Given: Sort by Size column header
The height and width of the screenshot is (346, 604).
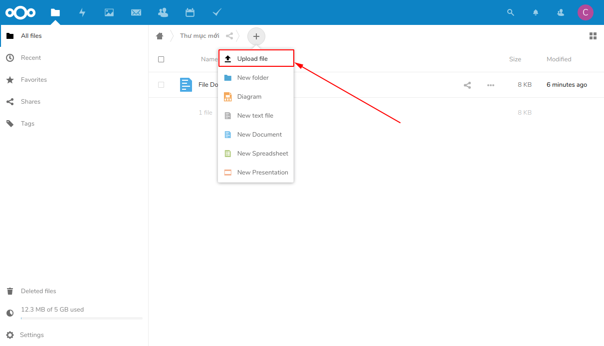Looking at the screenshot, I should click(x=515, y=59).
